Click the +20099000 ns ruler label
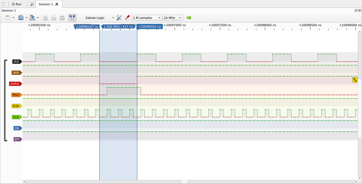 pyautogui.click(x=350, y=25)
